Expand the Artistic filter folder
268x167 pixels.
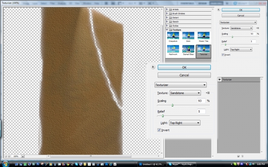pyautogui.click(x=167, y=9)
